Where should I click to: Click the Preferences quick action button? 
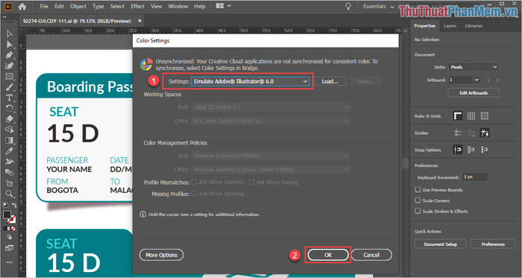pos(493,244)
